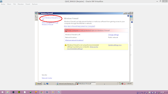The width and height of the screenshot is (168, 94).
Task: Minimize the Windows Firewall window
Action: pyautogui.click(x=124, y=13)
